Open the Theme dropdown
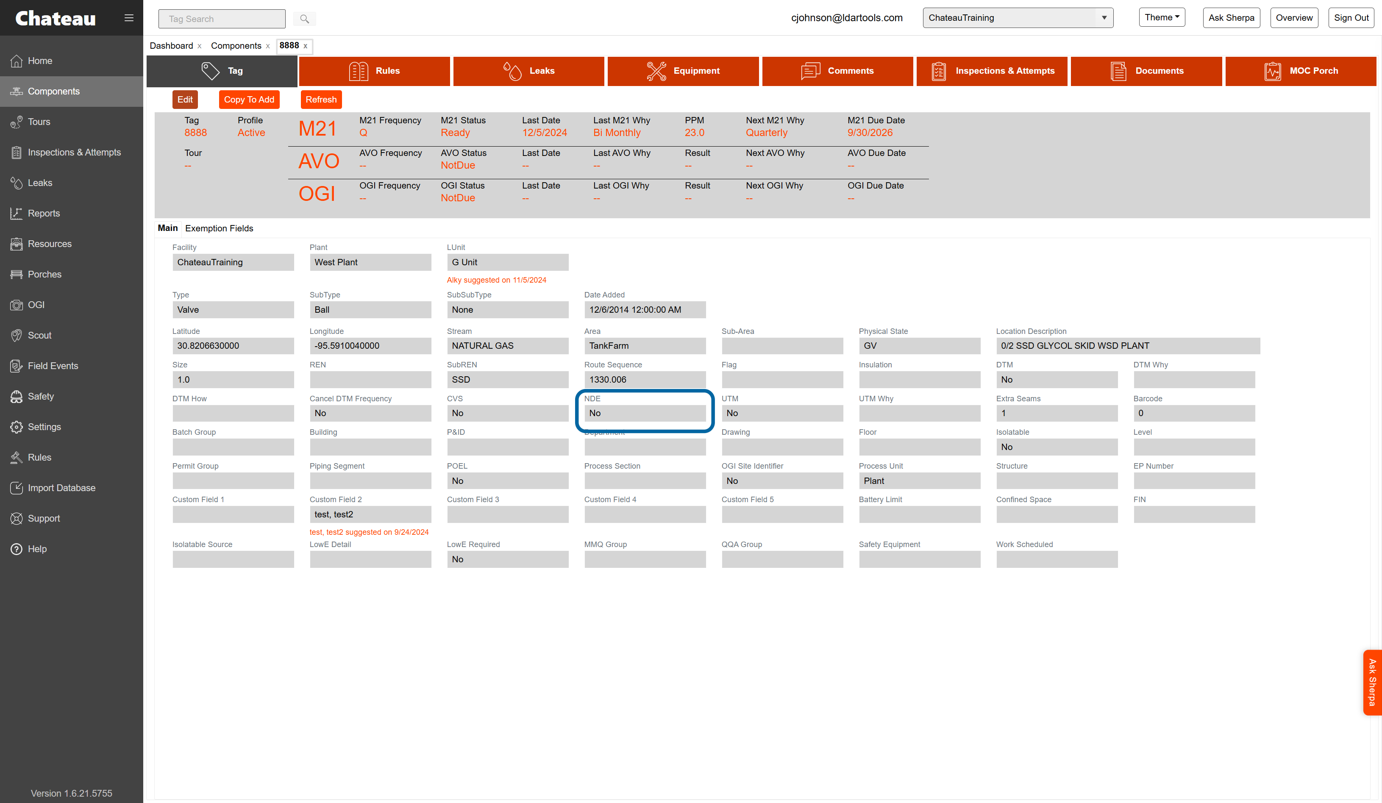This screenshot has height=803, width=1382. (1162, 17)
